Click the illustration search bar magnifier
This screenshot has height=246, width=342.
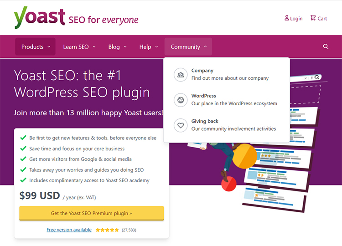pos(317,77)
